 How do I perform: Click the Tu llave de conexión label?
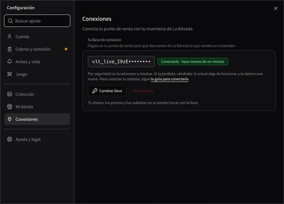click(104, 40)
